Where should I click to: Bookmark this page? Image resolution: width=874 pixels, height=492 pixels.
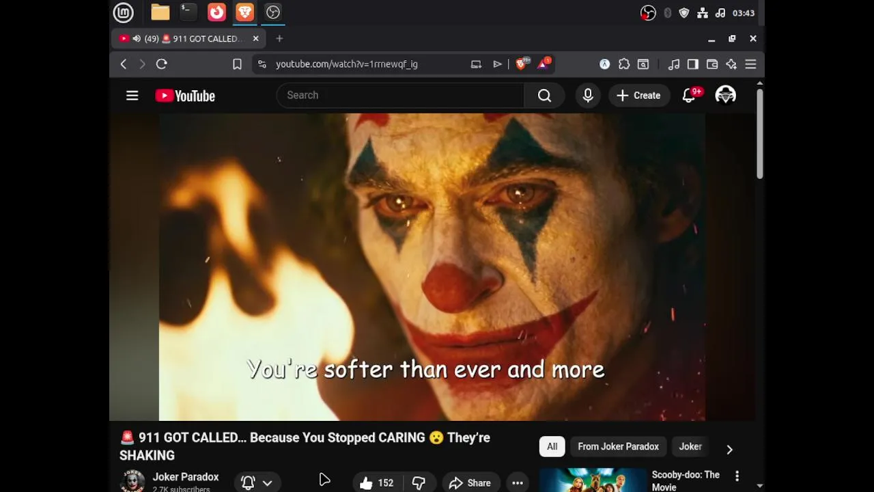pos(237,64)
